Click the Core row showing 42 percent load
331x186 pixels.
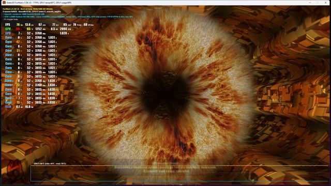coord(31,42)
